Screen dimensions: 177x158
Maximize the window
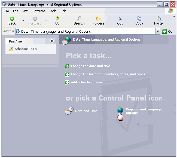pos(166,4)
